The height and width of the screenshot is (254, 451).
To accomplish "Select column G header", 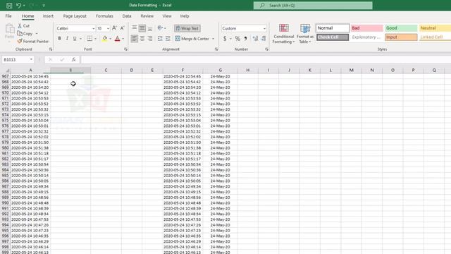I will coord(220,70).
